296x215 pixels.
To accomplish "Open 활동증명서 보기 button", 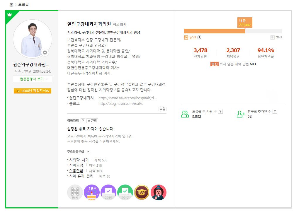I will 33,79.
